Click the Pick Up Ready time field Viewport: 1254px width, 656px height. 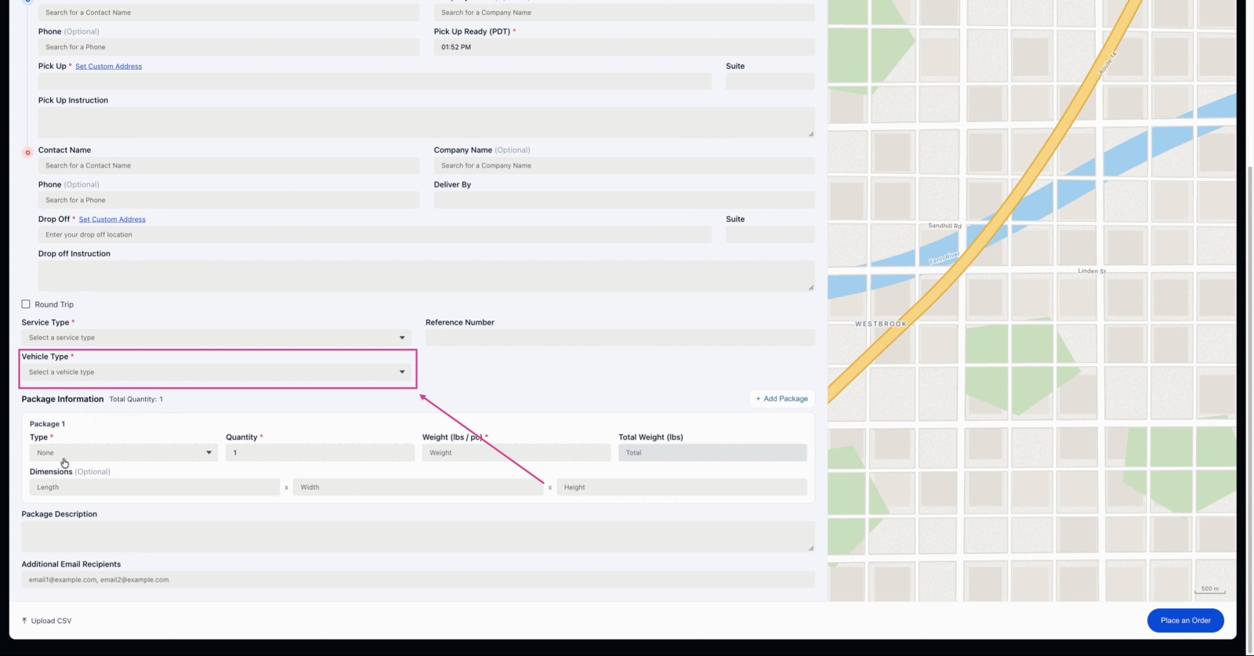click(625, 47)
